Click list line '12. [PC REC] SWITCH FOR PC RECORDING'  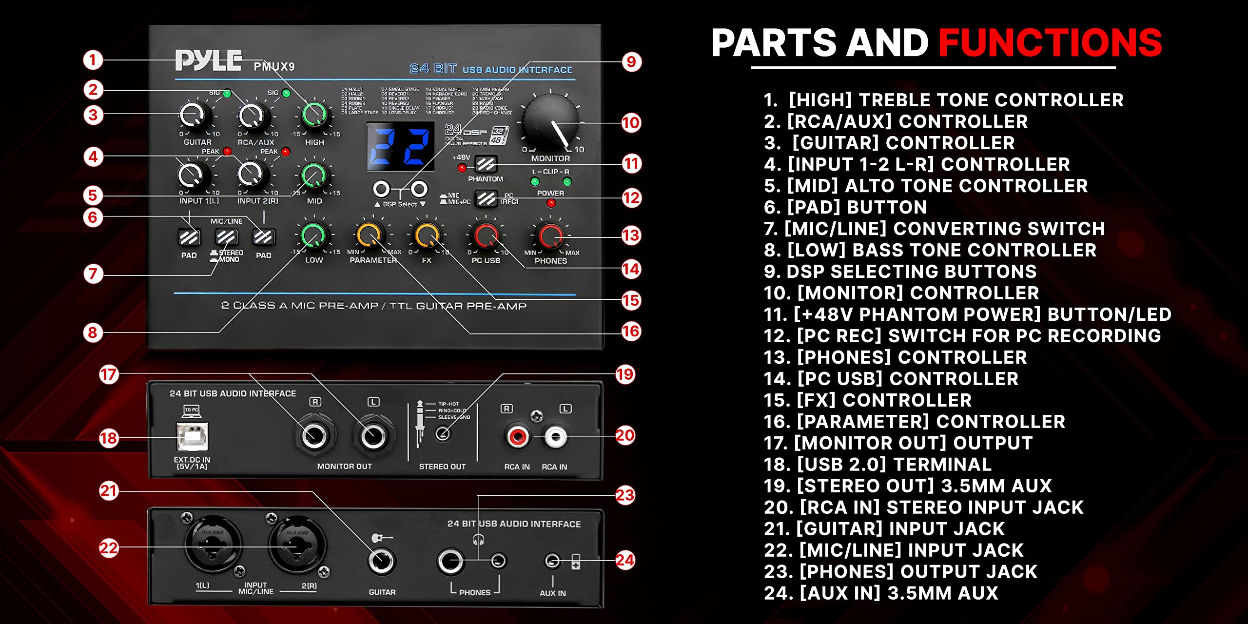click(x=962, y=336)
